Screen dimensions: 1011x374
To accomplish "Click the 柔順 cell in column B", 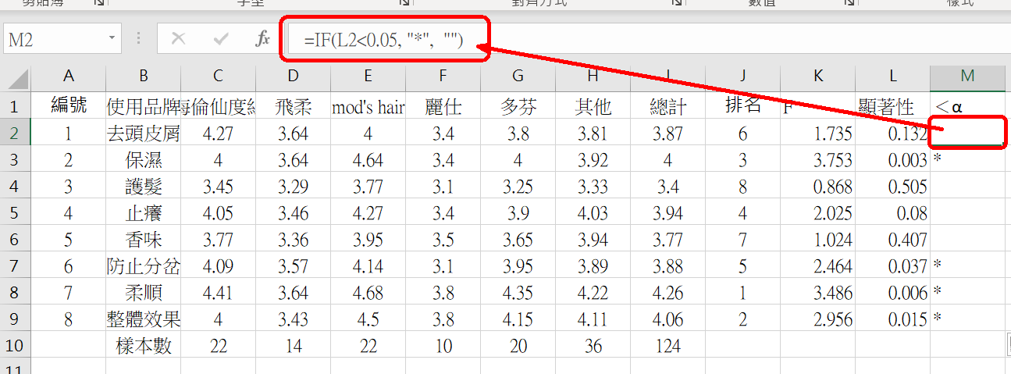I will pyautogui.click(x=143, y=293).
